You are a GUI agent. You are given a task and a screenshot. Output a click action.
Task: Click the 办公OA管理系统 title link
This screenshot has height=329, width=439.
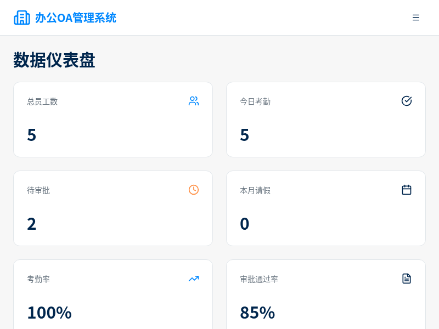click(76, 18)
